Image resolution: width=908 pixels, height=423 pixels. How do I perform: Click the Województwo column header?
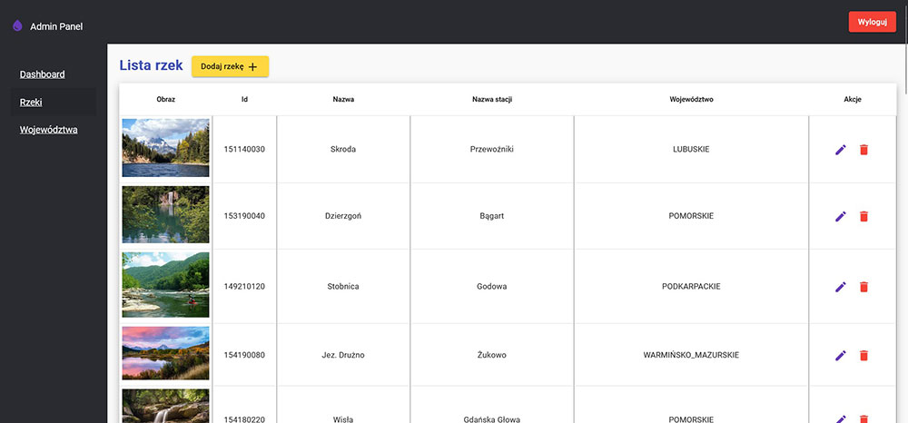point(691,100)
